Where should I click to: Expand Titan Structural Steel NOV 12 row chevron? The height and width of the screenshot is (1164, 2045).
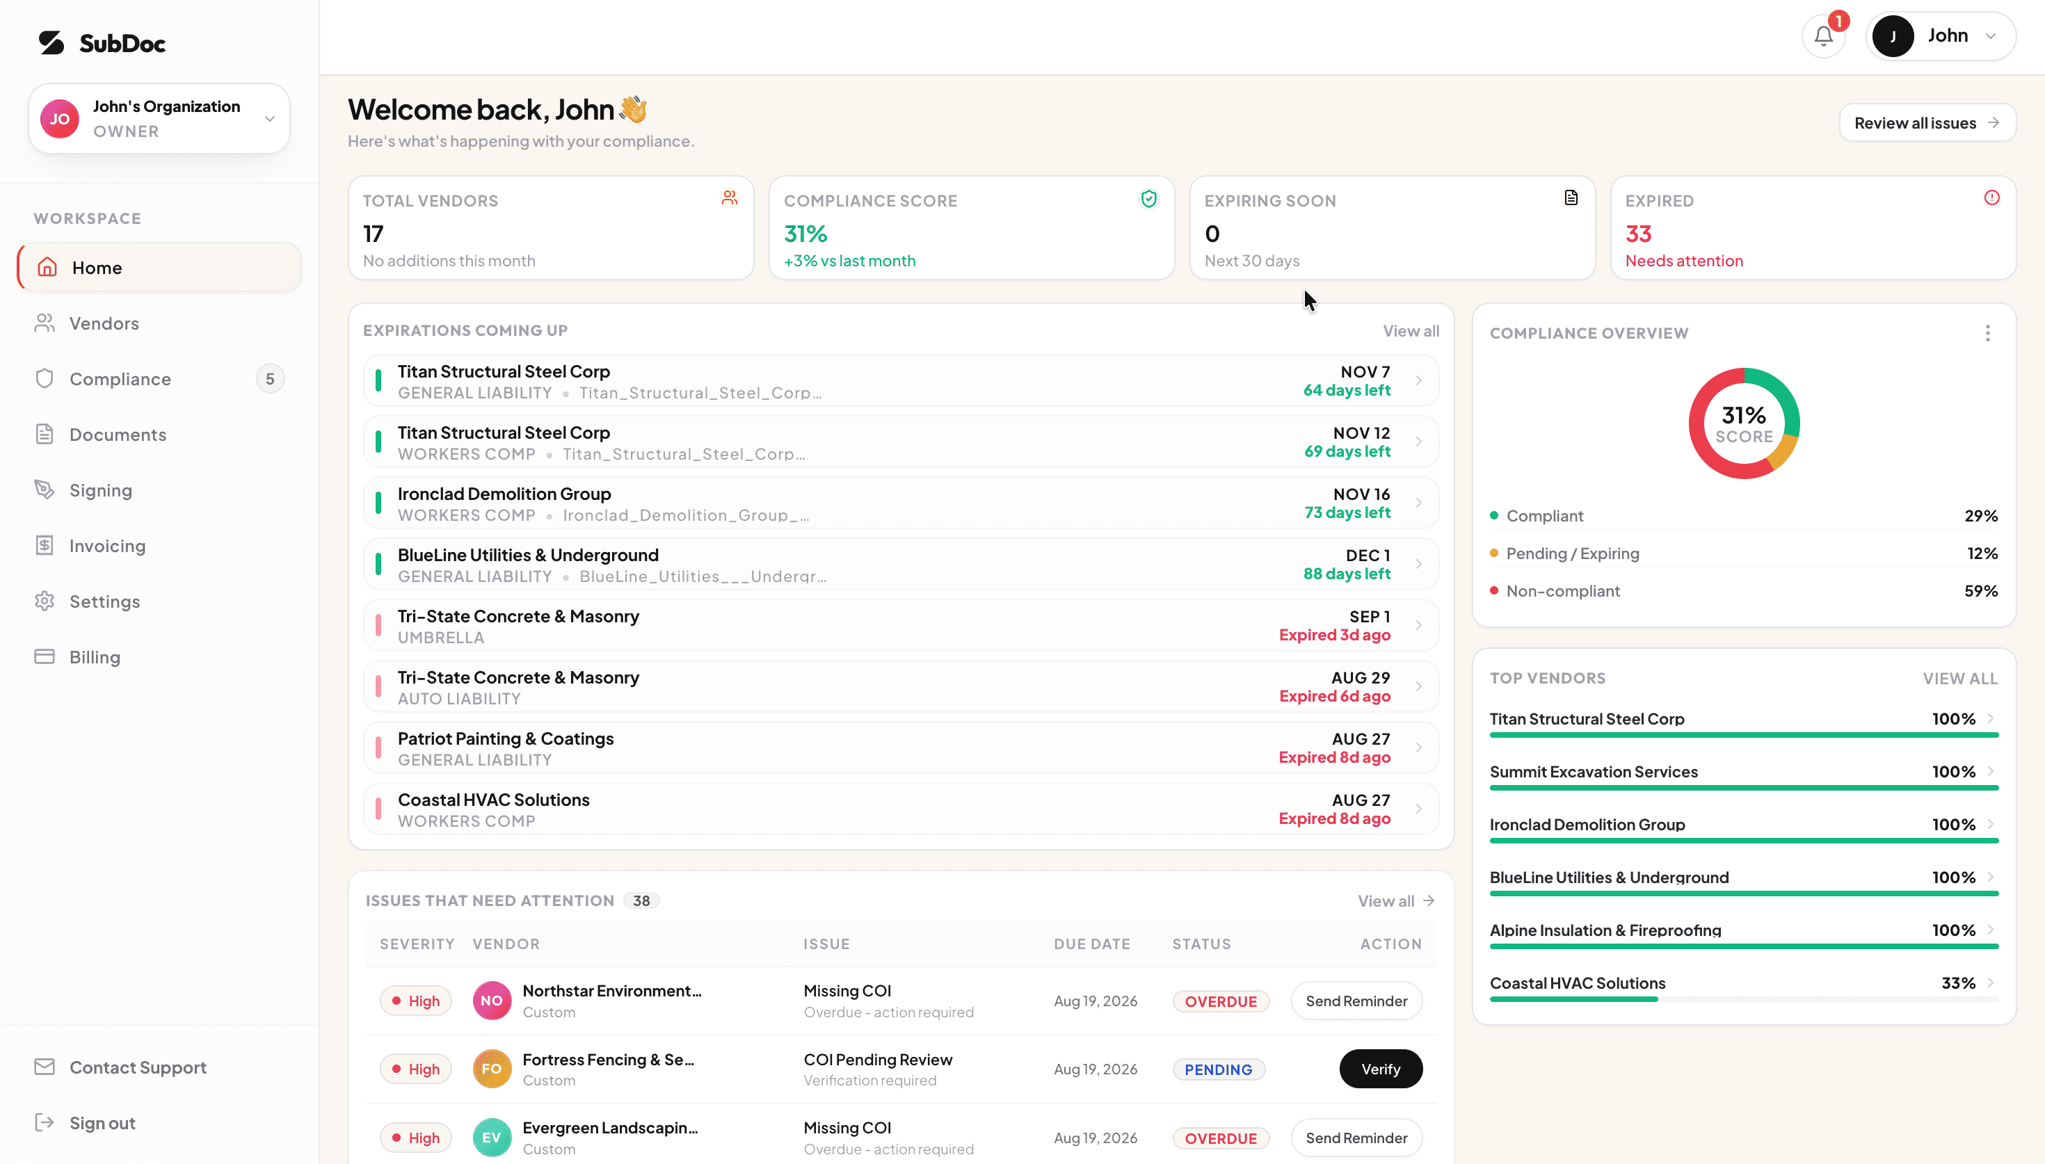pyautogui.click(x=1419, y=442)
